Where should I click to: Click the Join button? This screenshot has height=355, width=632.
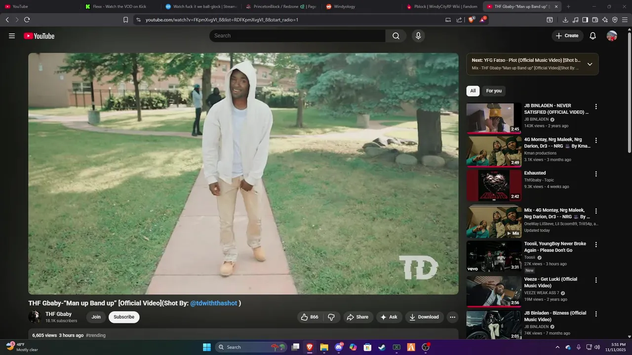tap(96, 317)
